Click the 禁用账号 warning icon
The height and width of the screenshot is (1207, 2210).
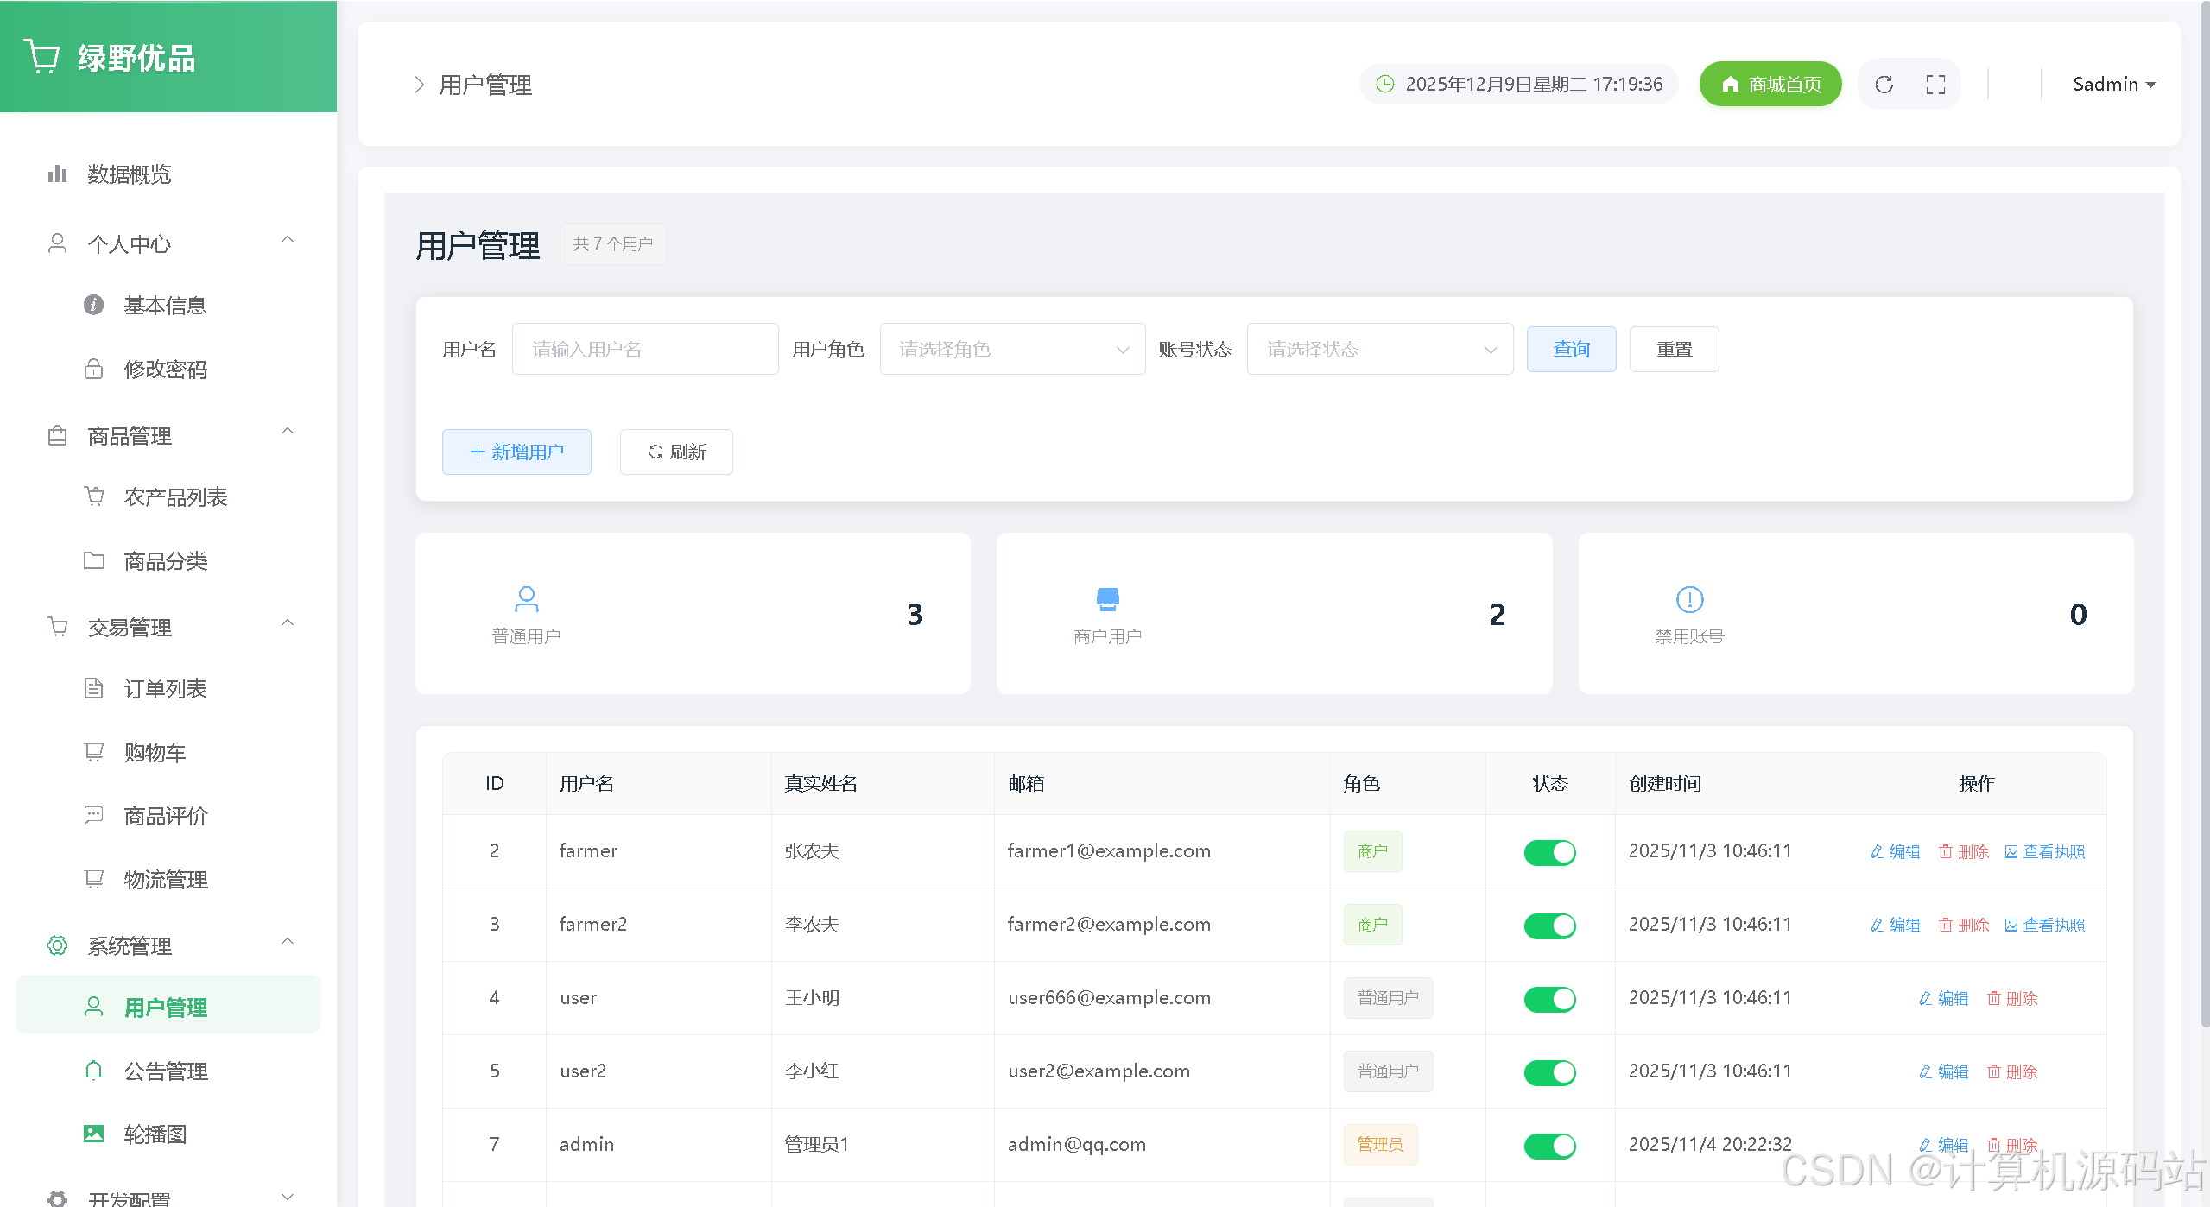(x=1689, y=598)
